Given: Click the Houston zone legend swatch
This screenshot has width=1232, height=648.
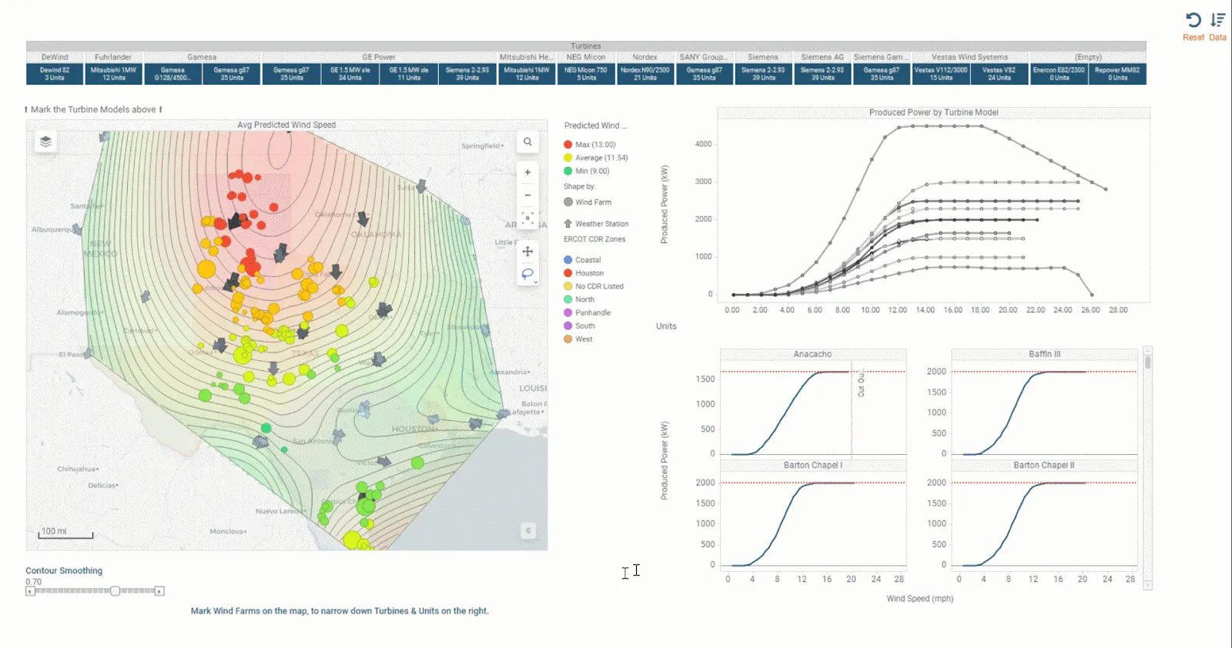Looking at the screenshot, I should pos(567,273).
